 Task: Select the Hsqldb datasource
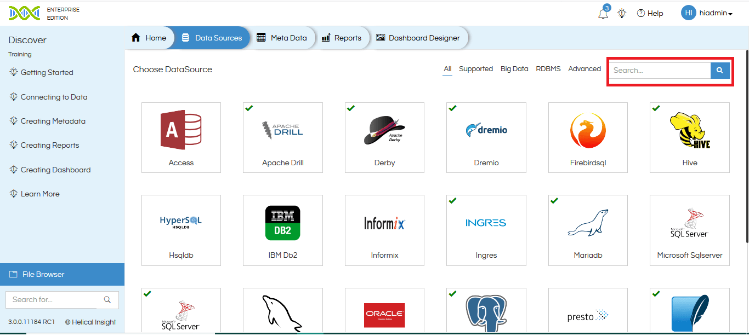pos(181,230)
